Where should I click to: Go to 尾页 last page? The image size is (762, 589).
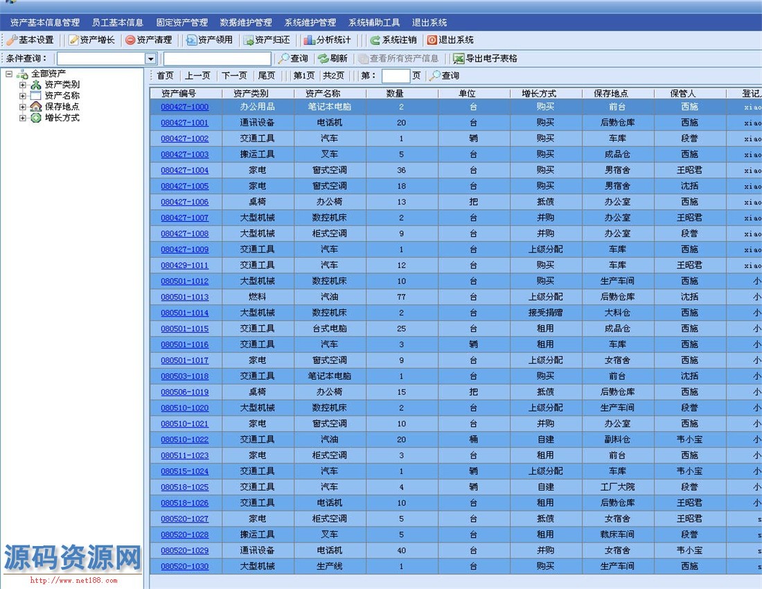[x=266, y=76]
